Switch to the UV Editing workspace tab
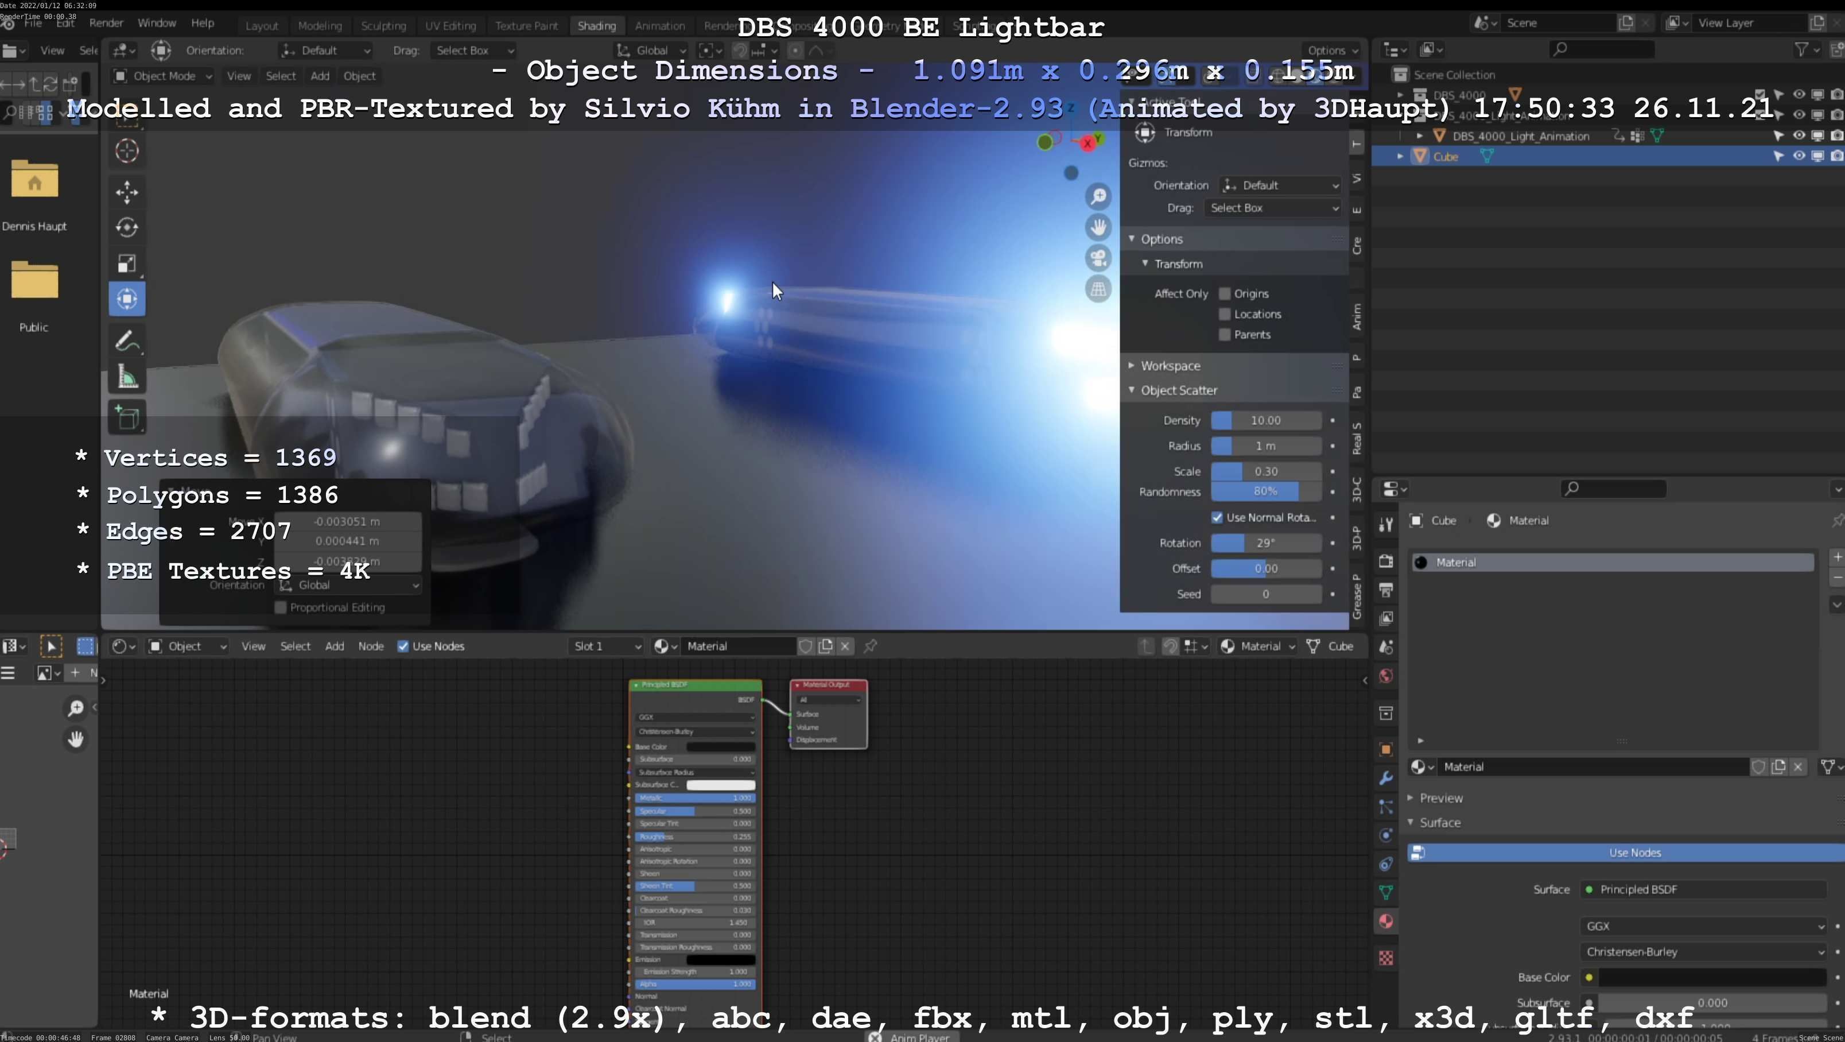Image resolution: width=1845 pixels, height=1042 pixels. tap(450, 26)
